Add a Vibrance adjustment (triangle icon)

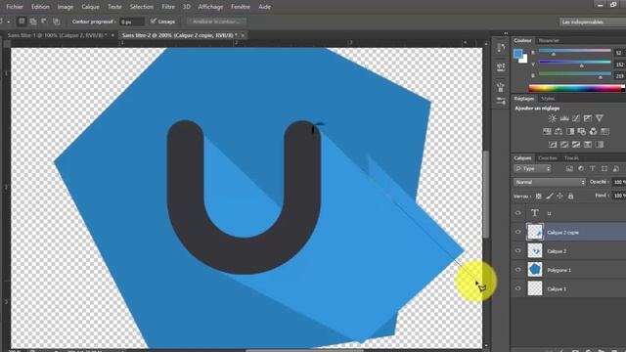(x=600, y=118)
